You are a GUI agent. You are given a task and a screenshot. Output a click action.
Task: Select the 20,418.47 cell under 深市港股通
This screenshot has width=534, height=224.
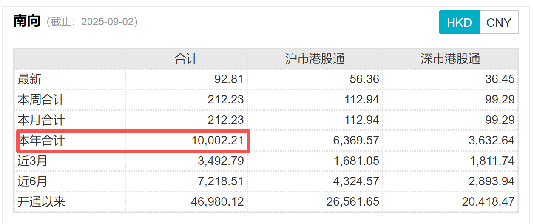coord(488,202)
